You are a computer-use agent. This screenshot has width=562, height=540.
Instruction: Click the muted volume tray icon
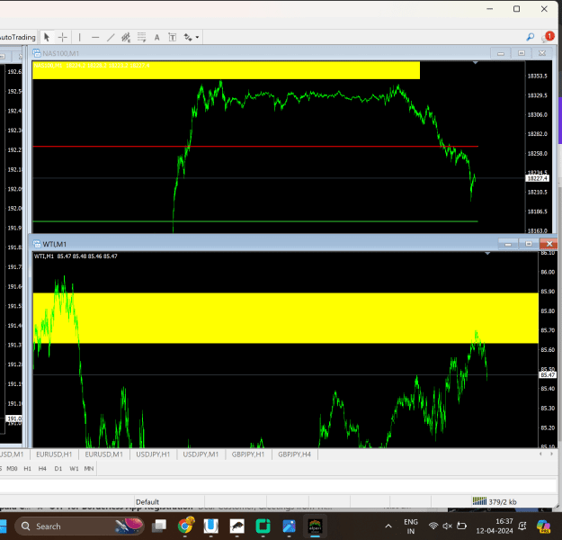coord(447,526)
